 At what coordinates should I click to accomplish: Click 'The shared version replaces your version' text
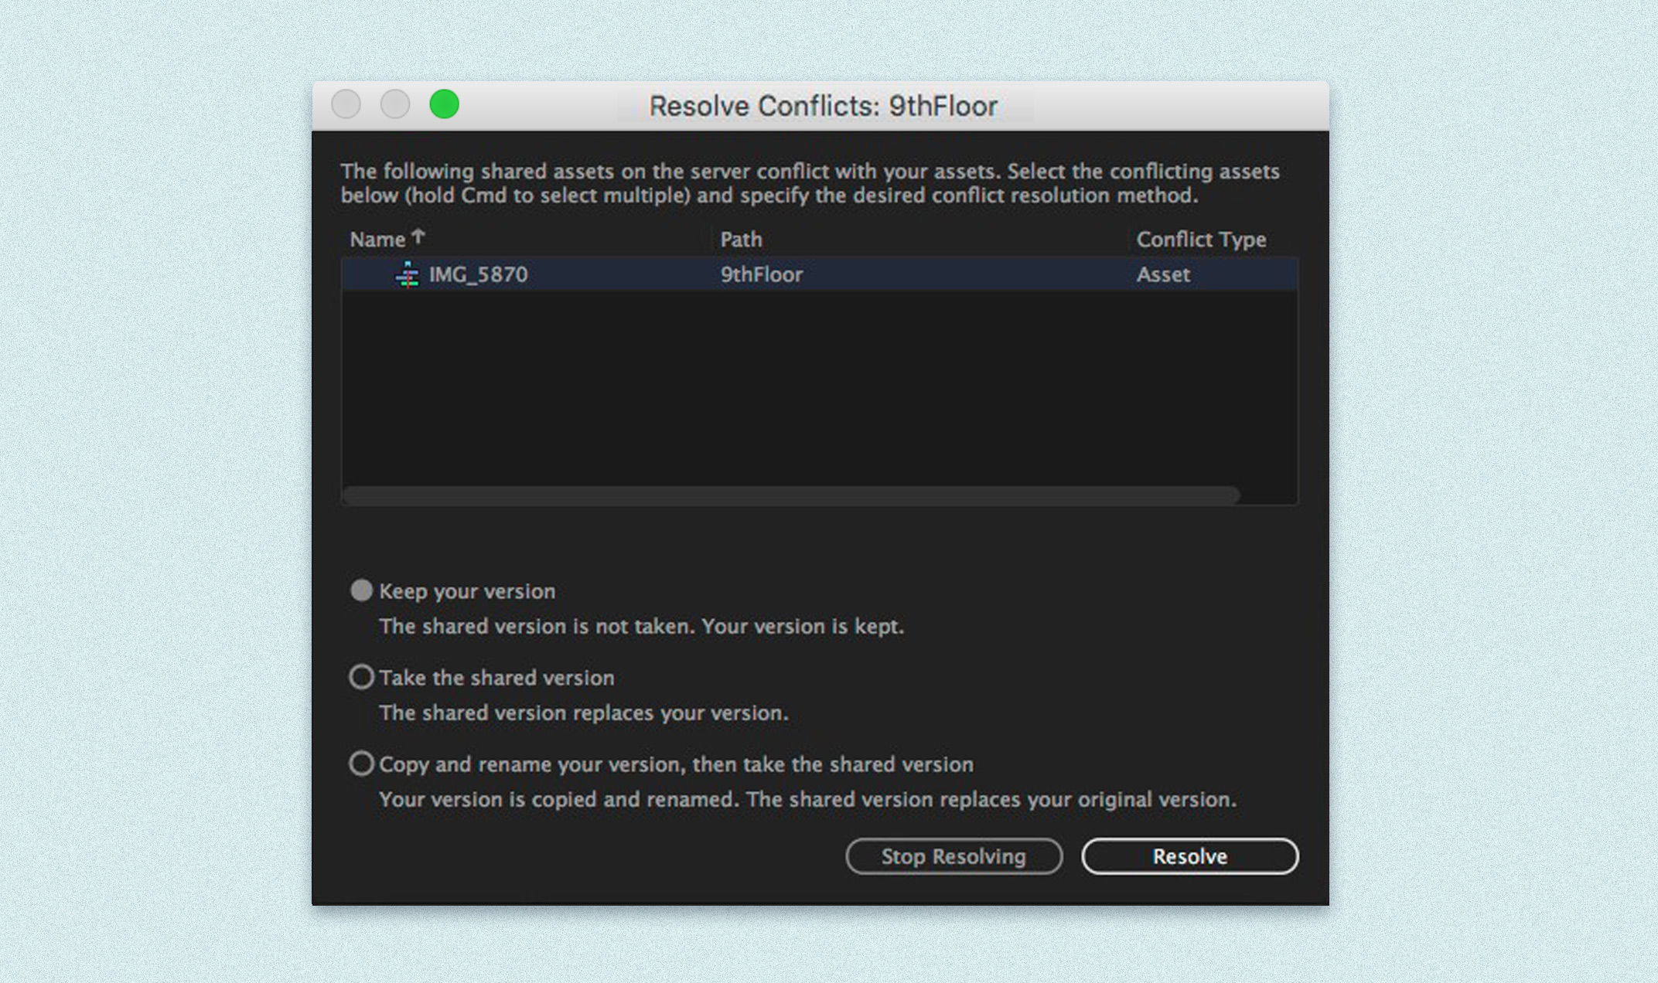point(583,713)
